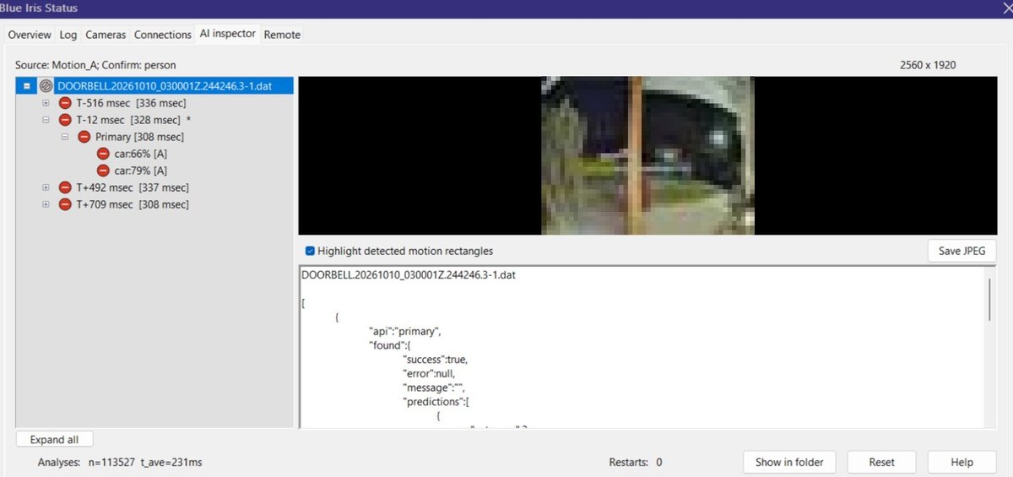The width and height of the screenshot is (1013, 477).
Task: Collapse the DOORBELL .dat root node
Action: 28,85
